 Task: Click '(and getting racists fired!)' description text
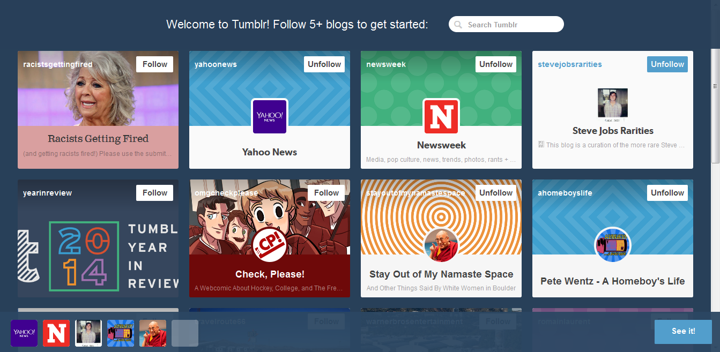98,154
